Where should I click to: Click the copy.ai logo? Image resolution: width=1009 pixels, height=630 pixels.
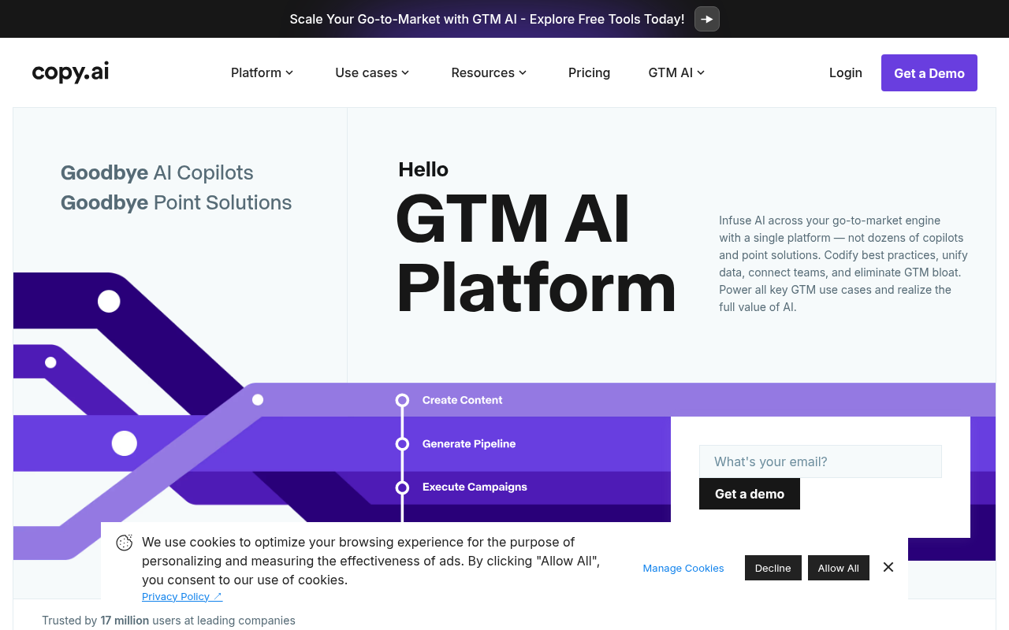click(x=69, y=72)
